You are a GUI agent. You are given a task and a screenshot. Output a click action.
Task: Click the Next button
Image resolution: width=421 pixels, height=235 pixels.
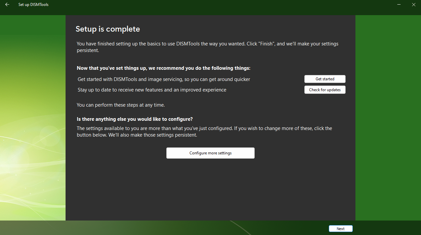pos(341,229)
